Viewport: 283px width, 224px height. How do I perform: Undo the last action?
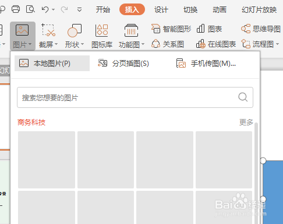pyautogui.click(x=45, y=9)
